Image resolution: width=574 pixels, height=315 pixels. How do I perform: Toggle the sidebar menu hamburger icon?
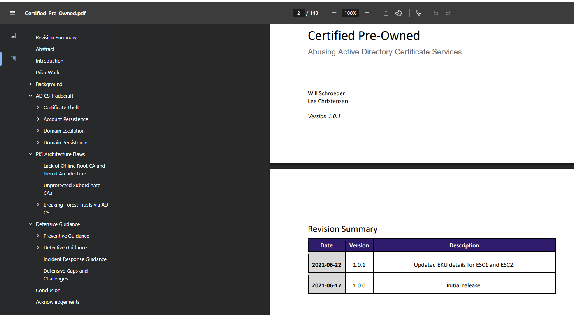(x=12, y=13)
